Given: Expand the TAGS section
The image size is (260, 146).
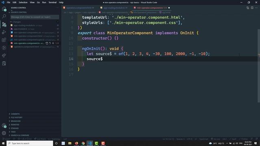Looking at the screenshot, I should [13, 132].
